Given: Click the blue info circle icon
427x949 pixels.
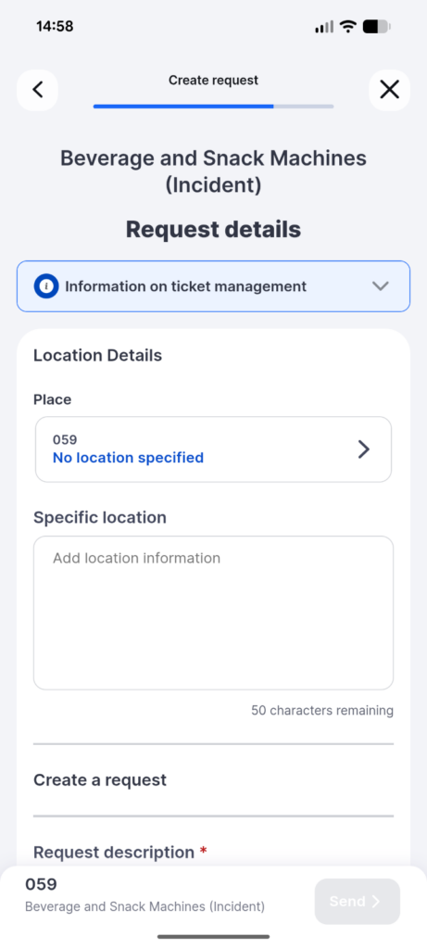Looking at the screenshot, I should coord(46,286).
